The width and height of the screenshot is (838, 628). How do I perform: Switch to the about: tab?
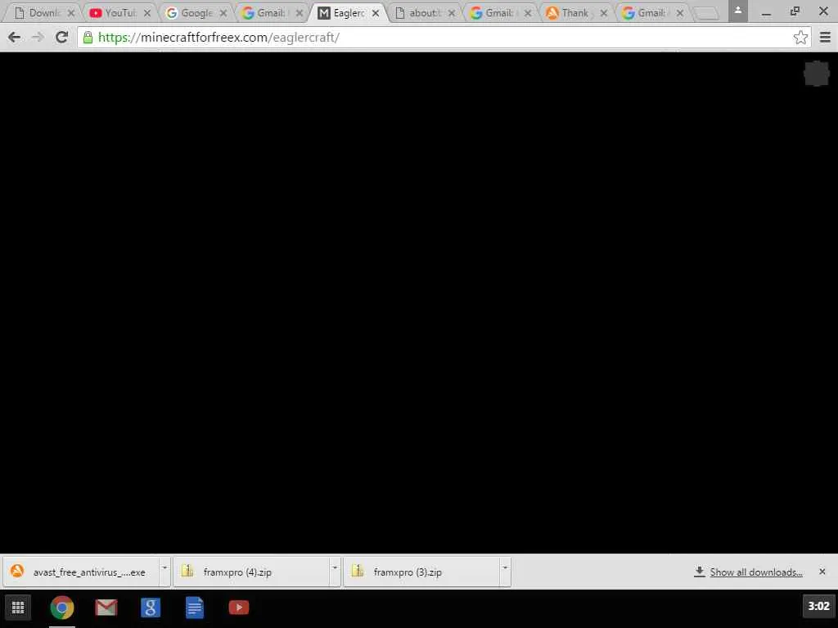point(425,13)
